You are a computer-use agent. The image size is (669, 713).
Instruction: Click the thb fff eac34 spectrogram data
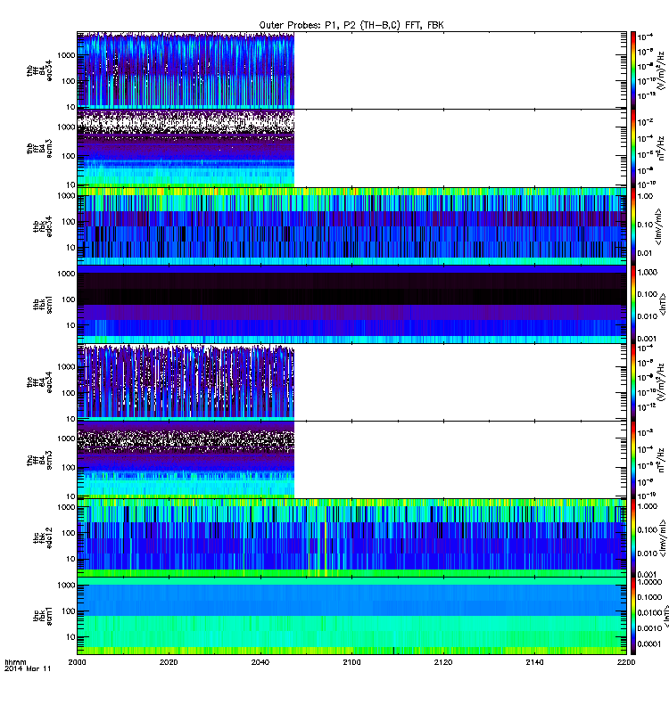[186, 70]
